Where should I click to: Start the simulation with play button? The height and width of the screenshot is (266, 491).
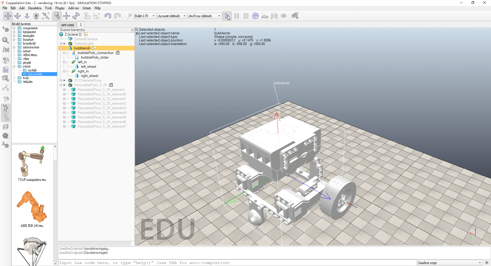tap(227, 16)
